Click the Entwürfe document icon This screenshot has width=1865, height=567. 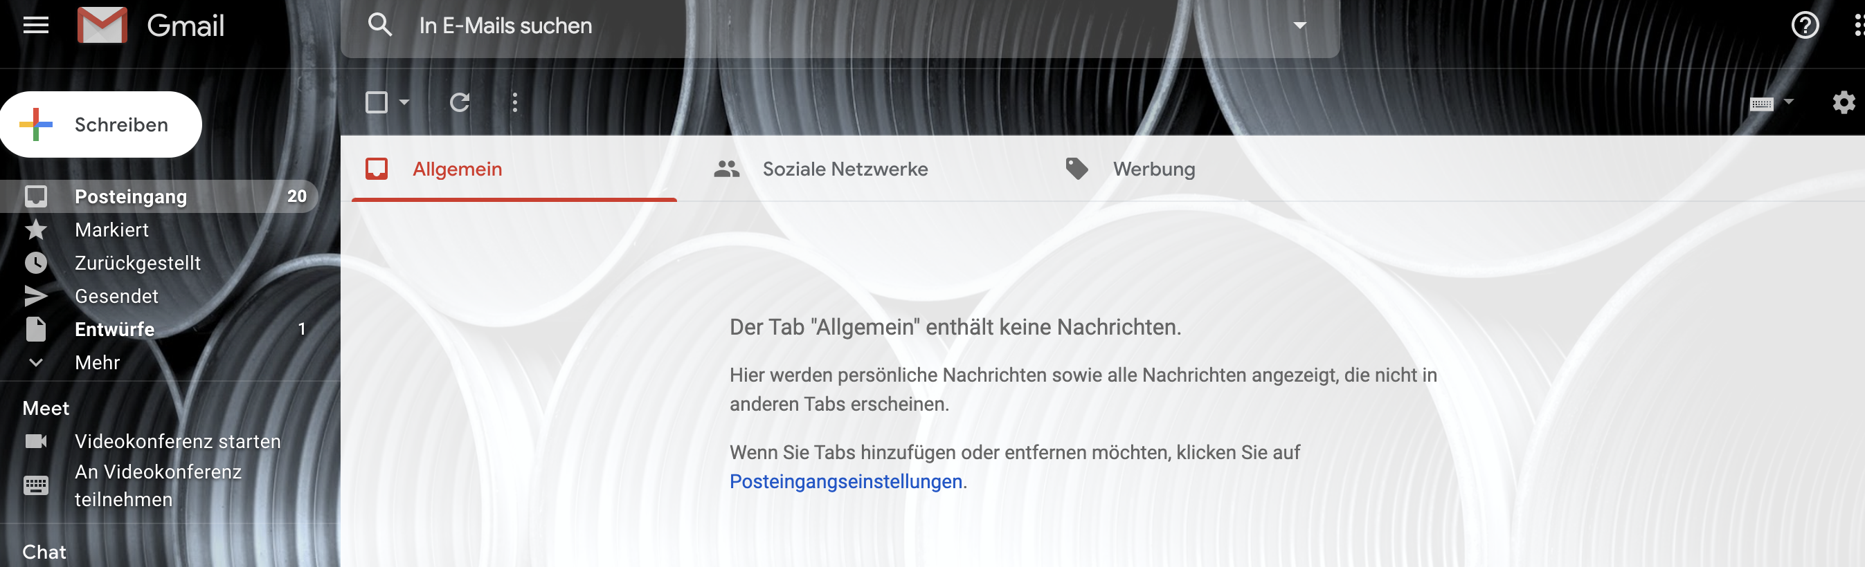(x=35, y=329)
